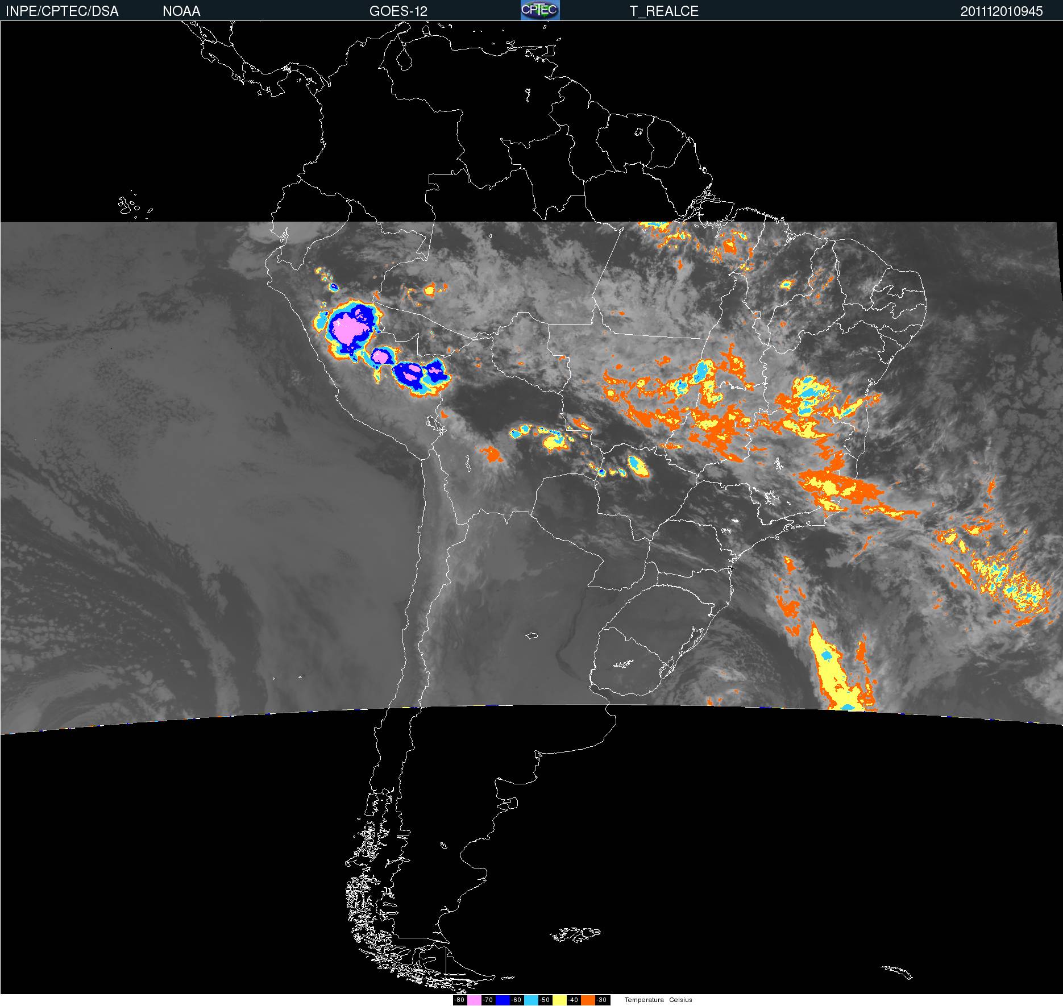Image resolution: width=1063 pixels, height=1006 pixels.
Task: Click the -50 legend value
Action: point(545,1000)
